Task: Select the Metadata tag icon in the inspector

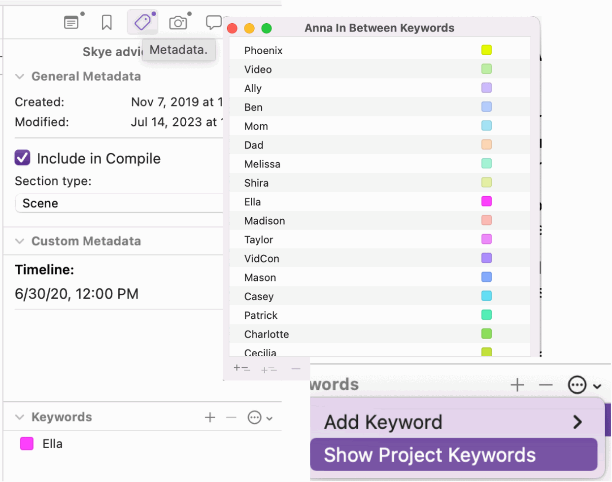Action: click(142, 22)
